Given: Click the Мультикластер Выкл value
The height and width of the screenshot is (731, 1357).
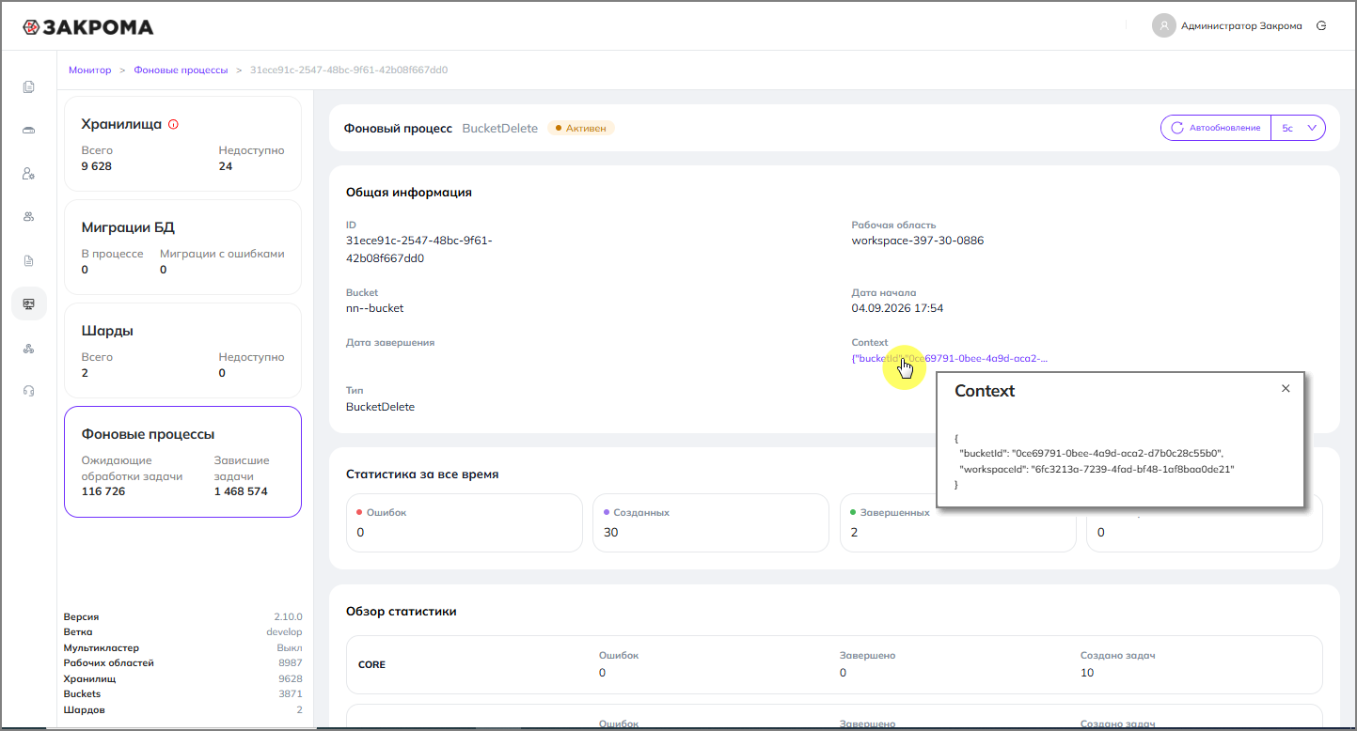Looking at the screenshot, I should [x=290, y=648].
